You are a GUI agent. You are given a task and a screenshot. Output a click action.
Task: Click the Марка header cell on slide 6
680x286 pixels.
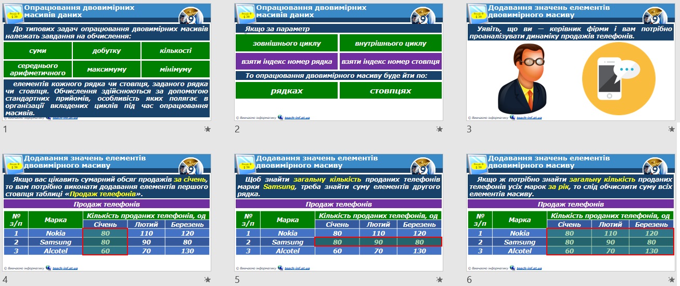click(519, 220)
